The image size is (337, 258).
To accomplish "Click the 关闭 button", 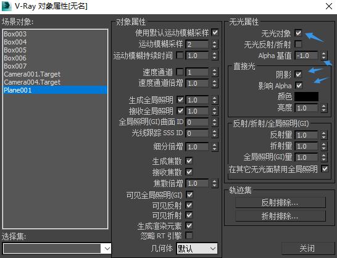I will tap(307, 248).
